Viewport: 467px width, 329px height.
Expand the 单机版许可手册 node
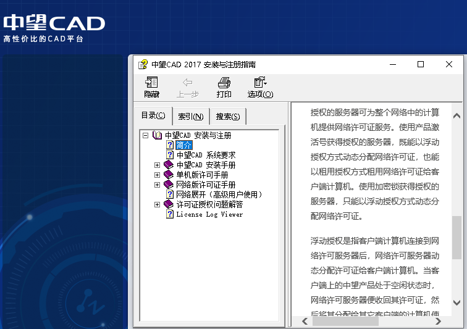(x=158, y=175)
